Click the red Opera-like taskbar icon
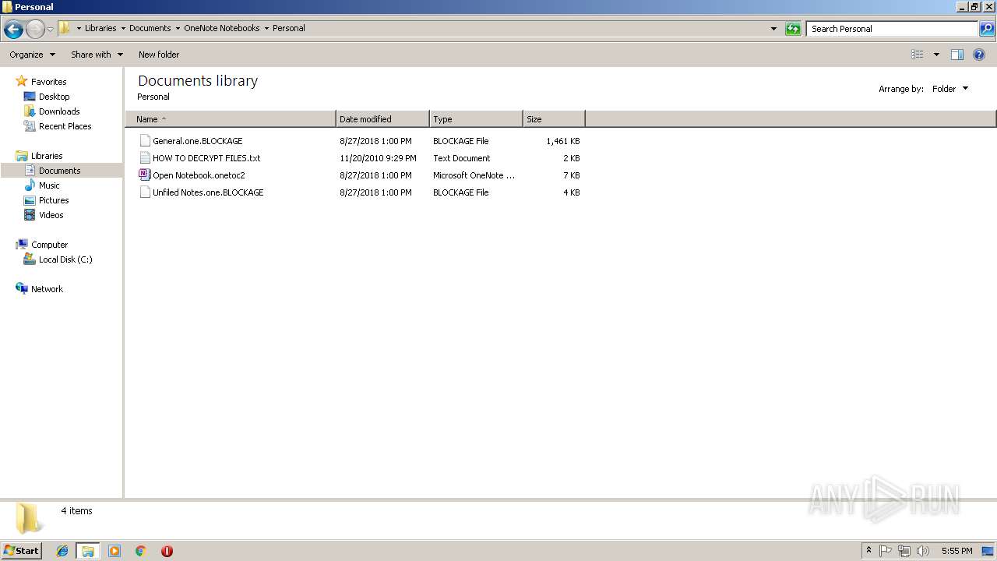Screen dimensions: 997x561 (x=167, y=551)
